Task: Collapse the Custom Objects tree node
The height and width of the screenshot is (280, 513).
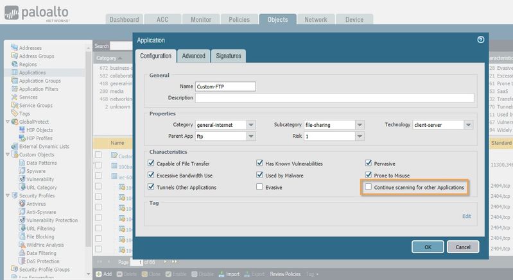Action: (8, 154)
